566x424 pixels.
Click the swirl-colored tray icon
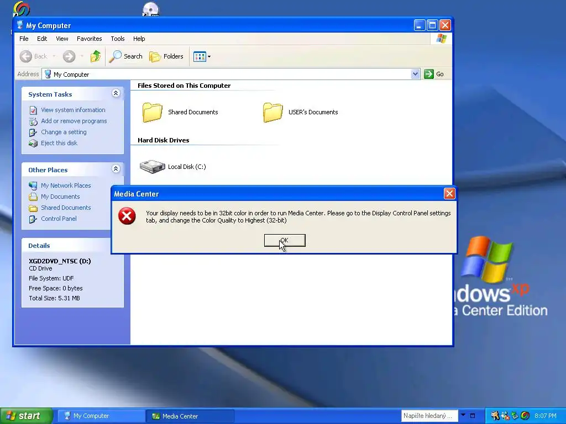[525, 416]
